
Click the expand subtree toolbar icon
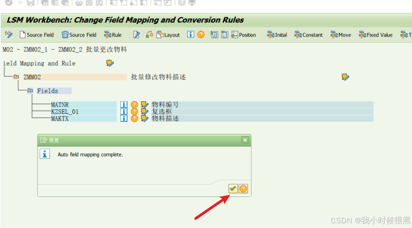coord(214,35)
